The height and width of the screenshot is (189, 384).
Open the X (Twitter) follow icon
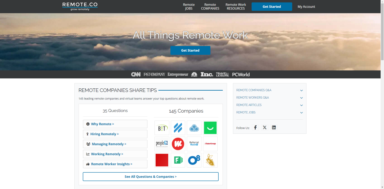pyautogui.click(x=265, y=127)
